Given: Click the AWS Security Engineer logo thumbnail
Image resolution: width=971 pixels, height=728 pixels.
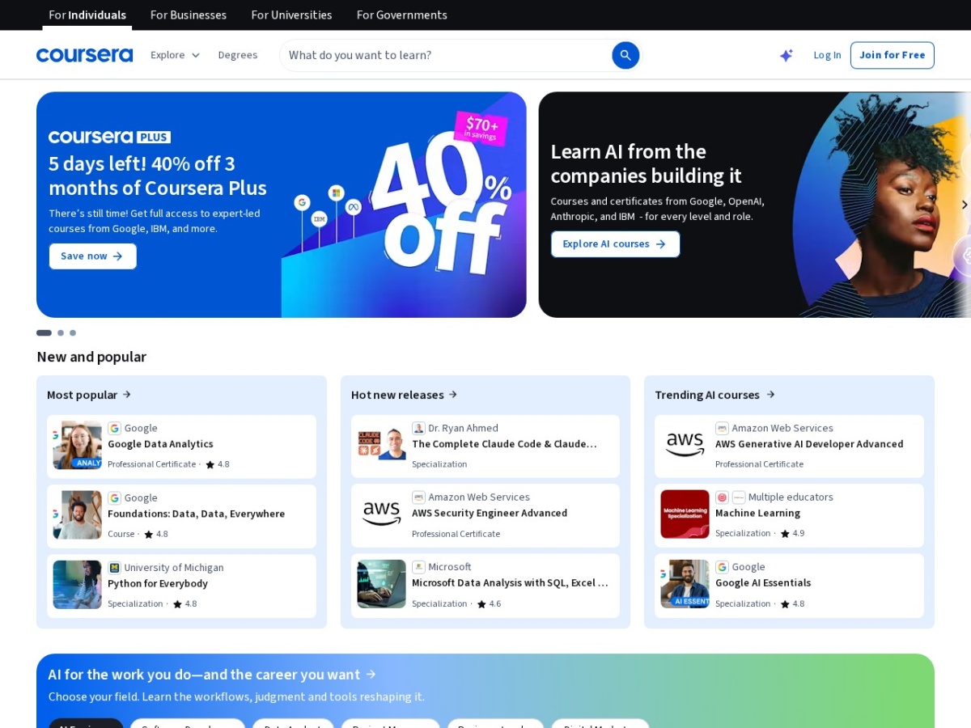Looking at the screenshot, I should click(382, 514).
